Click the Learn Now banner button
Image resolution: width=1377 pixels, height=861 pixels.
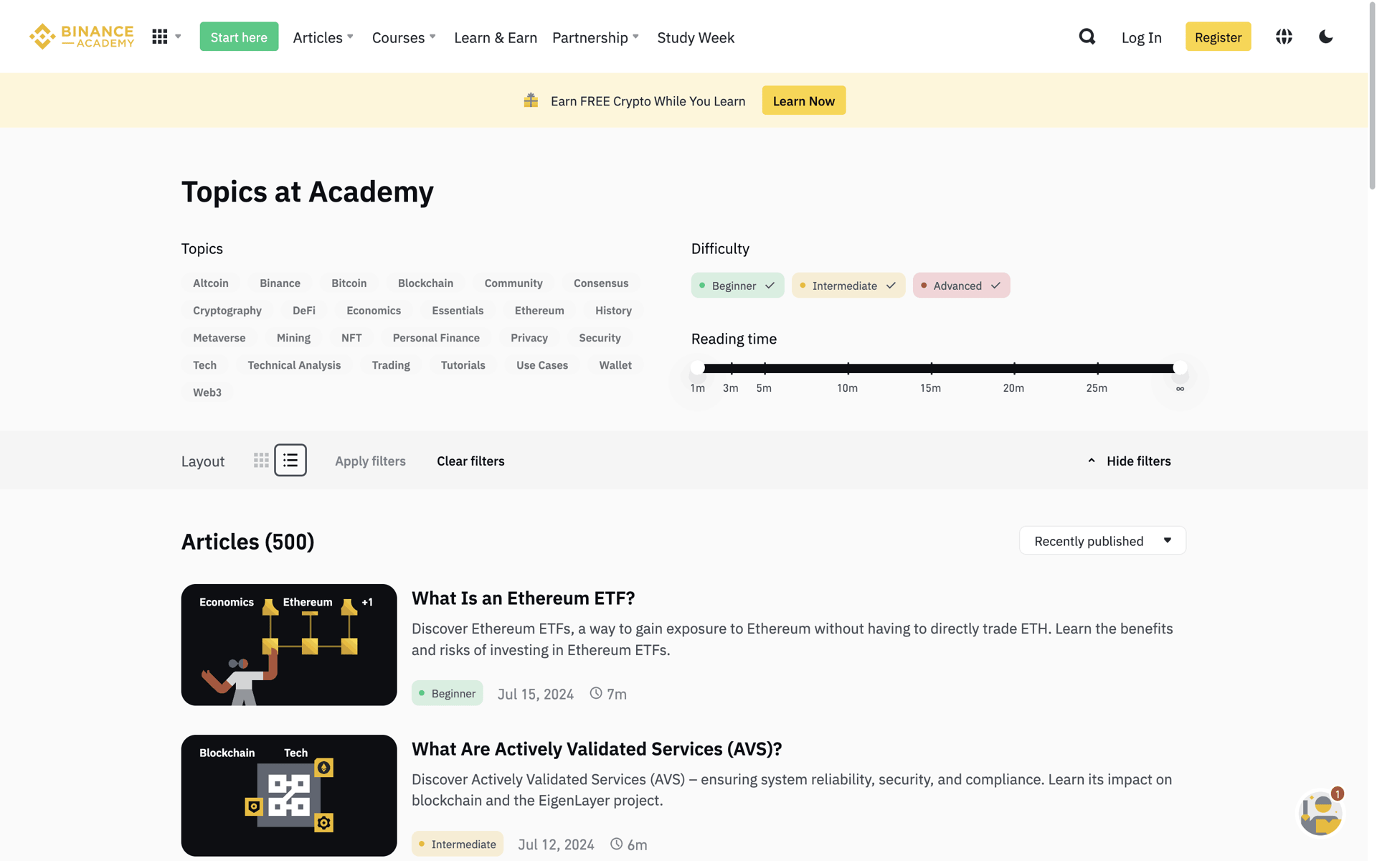803,100
